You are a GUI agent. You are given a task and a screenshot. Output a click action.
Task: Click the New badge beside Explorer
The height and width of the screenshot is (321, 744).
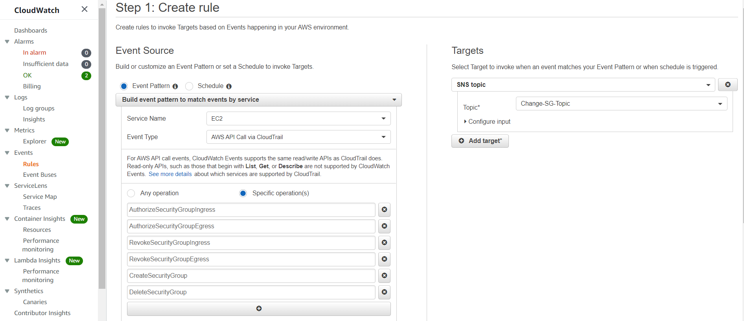pyautogui.click(x=60, y=142)
